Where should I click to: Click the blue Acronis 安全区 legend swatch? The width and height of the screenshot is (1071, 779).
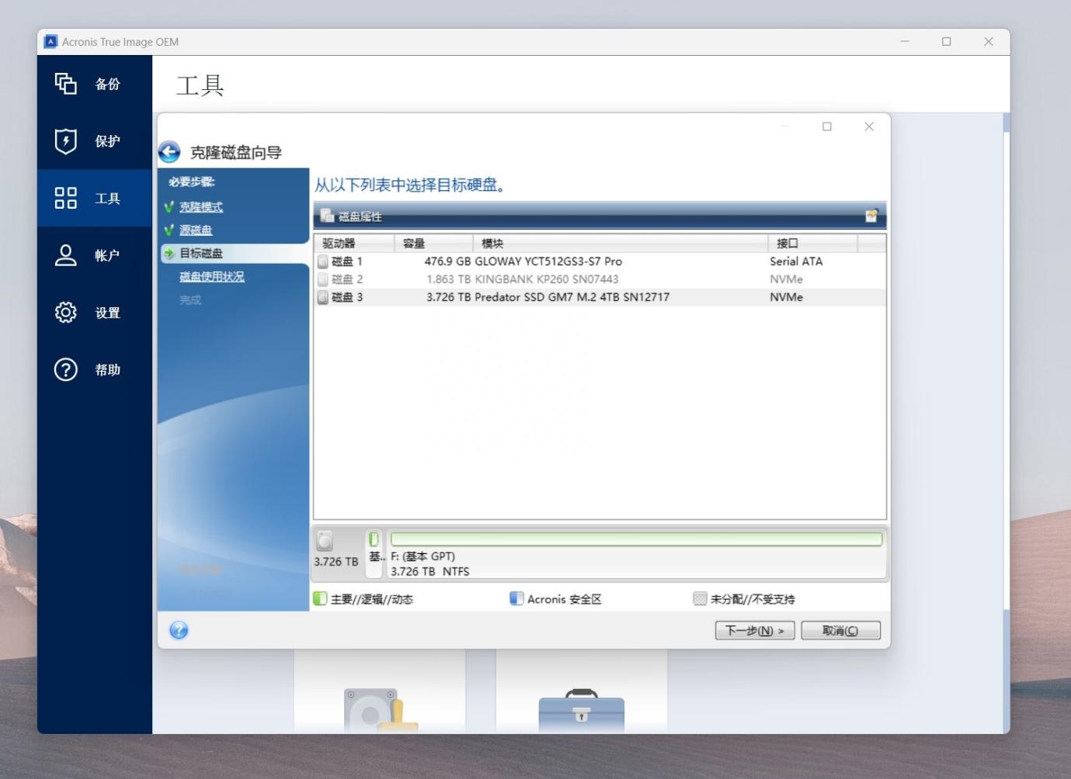tap(516, 598)
